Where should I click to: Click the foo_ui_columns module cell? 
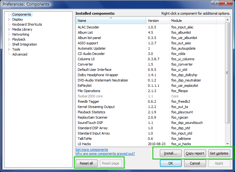(x=183, y=59)
